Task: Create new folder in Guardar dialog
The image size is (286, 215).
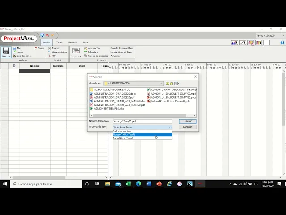Action: coord(172,83)
